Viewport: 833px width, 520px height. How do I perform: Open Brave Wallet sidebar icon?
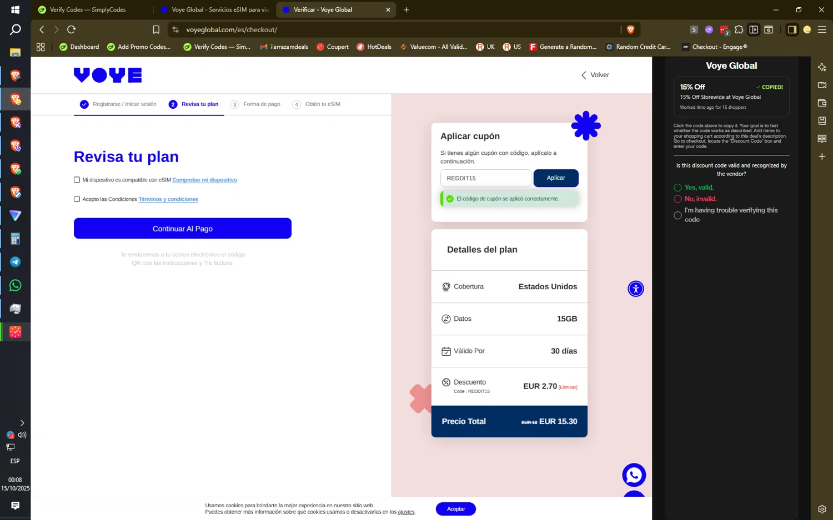[x=822, y=103]
